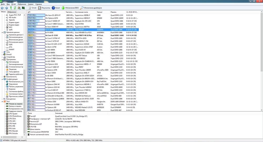Viewport: 263px width, 142px height.
Task: Open the Справка menu
Action: point(39,4)
